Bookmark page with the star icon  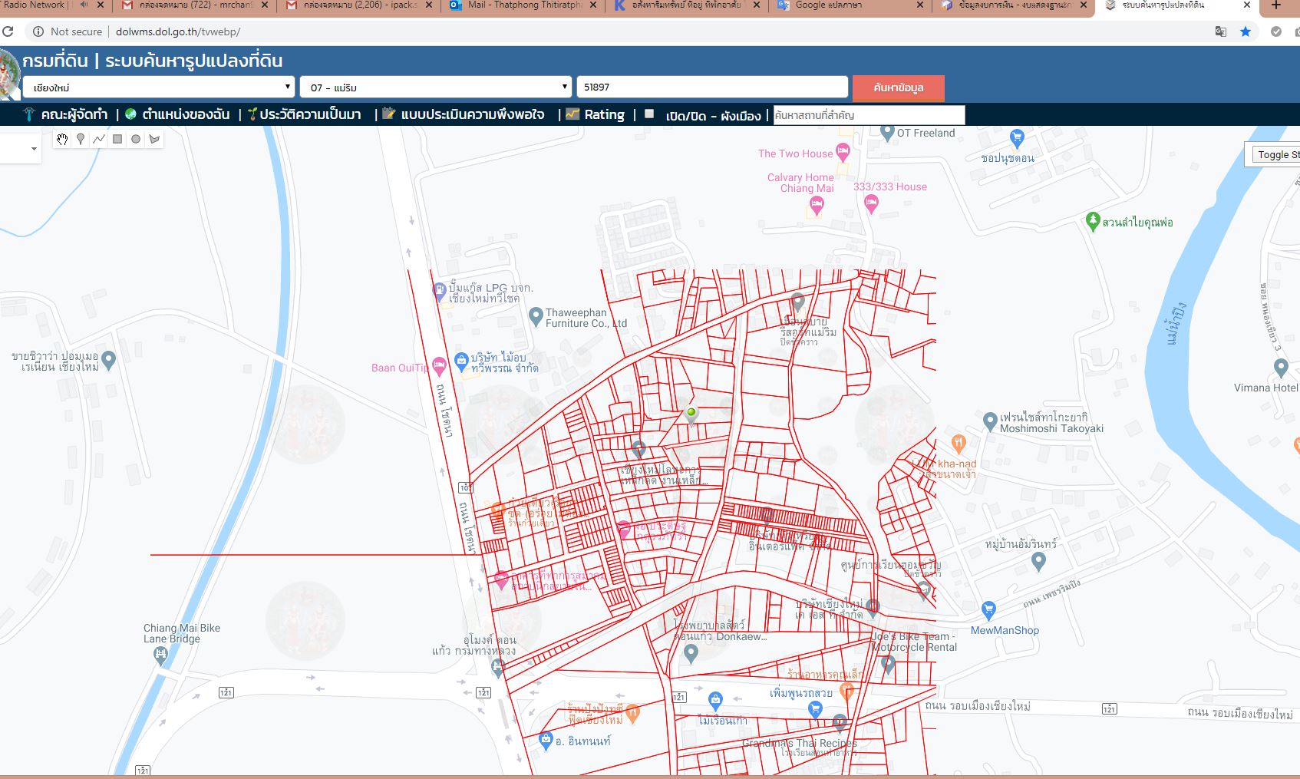tap(1246, 31)
